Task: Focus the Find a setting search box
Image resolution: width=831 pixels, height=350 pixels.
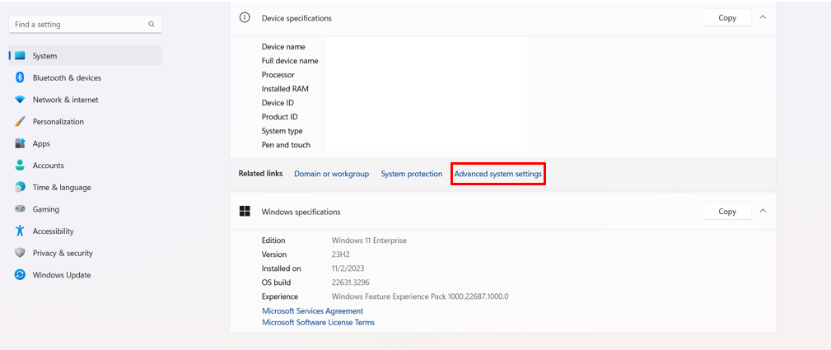Action: 86,25
